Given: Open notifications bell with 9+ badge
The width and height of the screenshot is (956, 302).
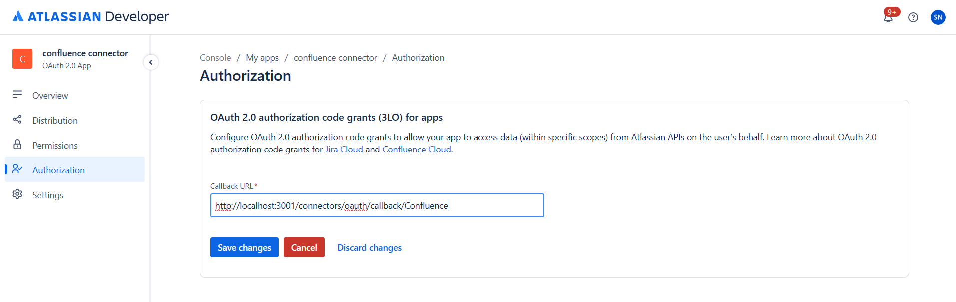Looking at the screenshot, I should (889, 17).
